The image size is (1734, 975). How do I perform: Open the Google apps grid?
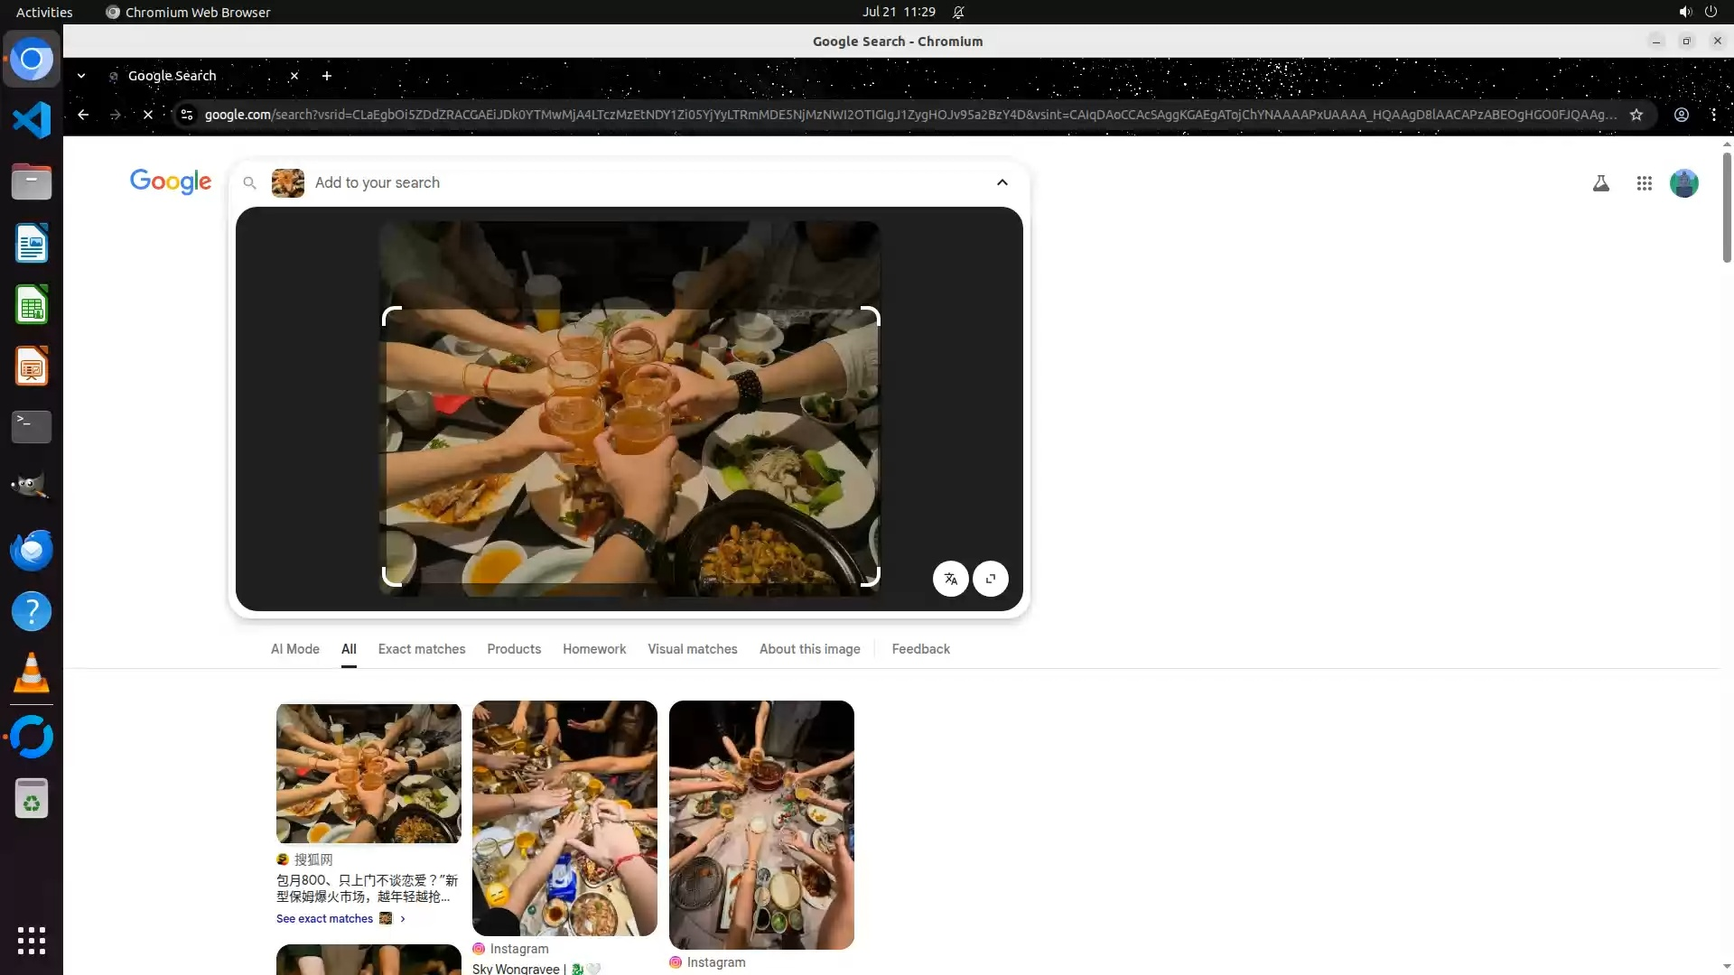coord(1645,183)
